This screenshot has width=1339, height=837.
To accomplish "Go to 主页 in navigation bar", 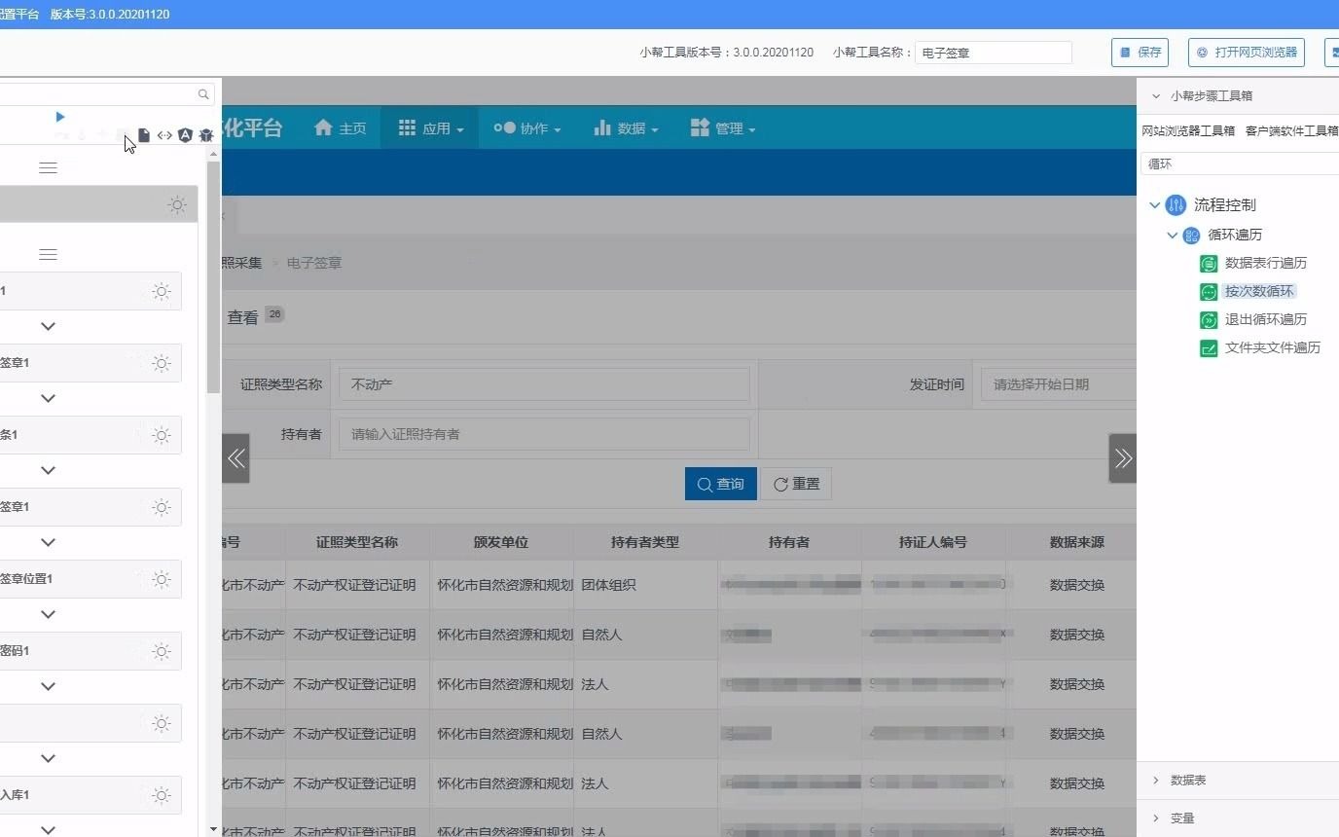I will click(341, 128).
